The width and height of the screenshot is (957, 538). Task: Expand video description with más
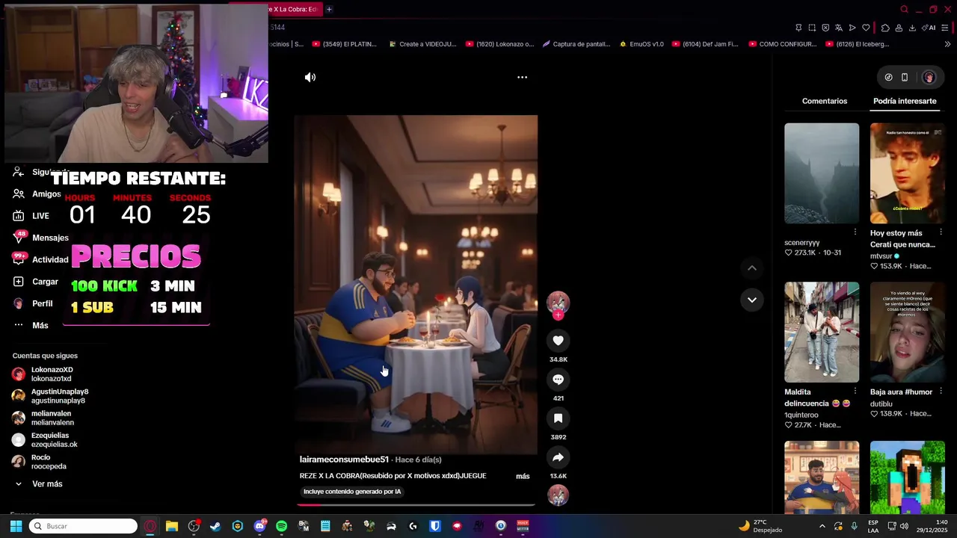(x=523, y=476)
